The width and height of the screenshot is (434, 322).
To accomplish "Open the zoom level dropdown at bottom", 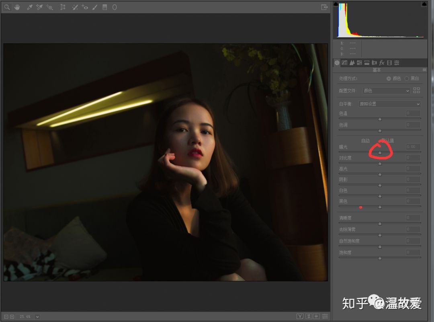I will (37, 317).
